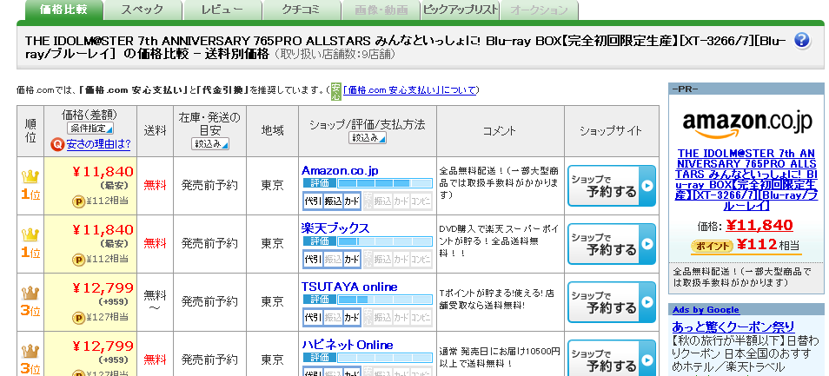Click the amazon.co.jp logo in PR box
The width and height of the screenshot is (829, 376).
pyautogui.click(x=746, y=126)
